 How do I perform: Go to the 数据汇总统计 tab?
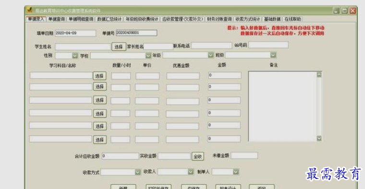(x=109, y=19)
